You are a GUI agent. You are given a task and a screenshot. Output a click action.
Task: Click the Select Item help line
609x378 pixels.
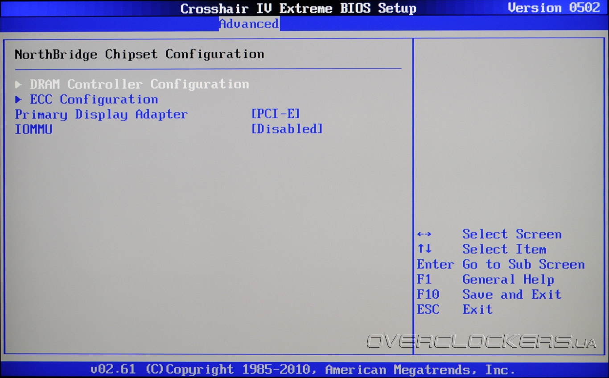coord(504,250)
